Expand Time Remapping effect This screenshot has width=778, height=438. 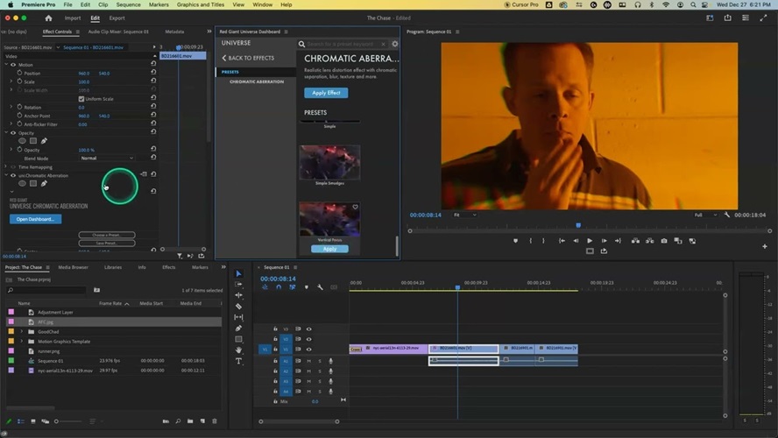pos(6,166)
